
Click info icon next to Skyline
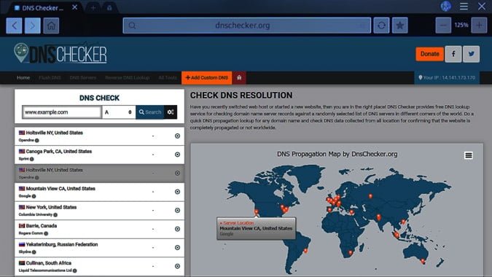pyautogui.click(x=34, y=252)
